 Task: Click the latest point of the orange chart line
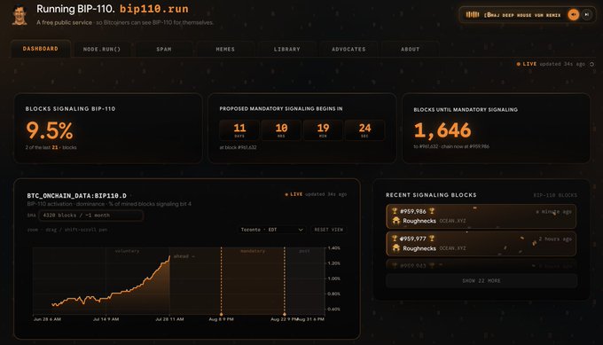coord(169,256)
